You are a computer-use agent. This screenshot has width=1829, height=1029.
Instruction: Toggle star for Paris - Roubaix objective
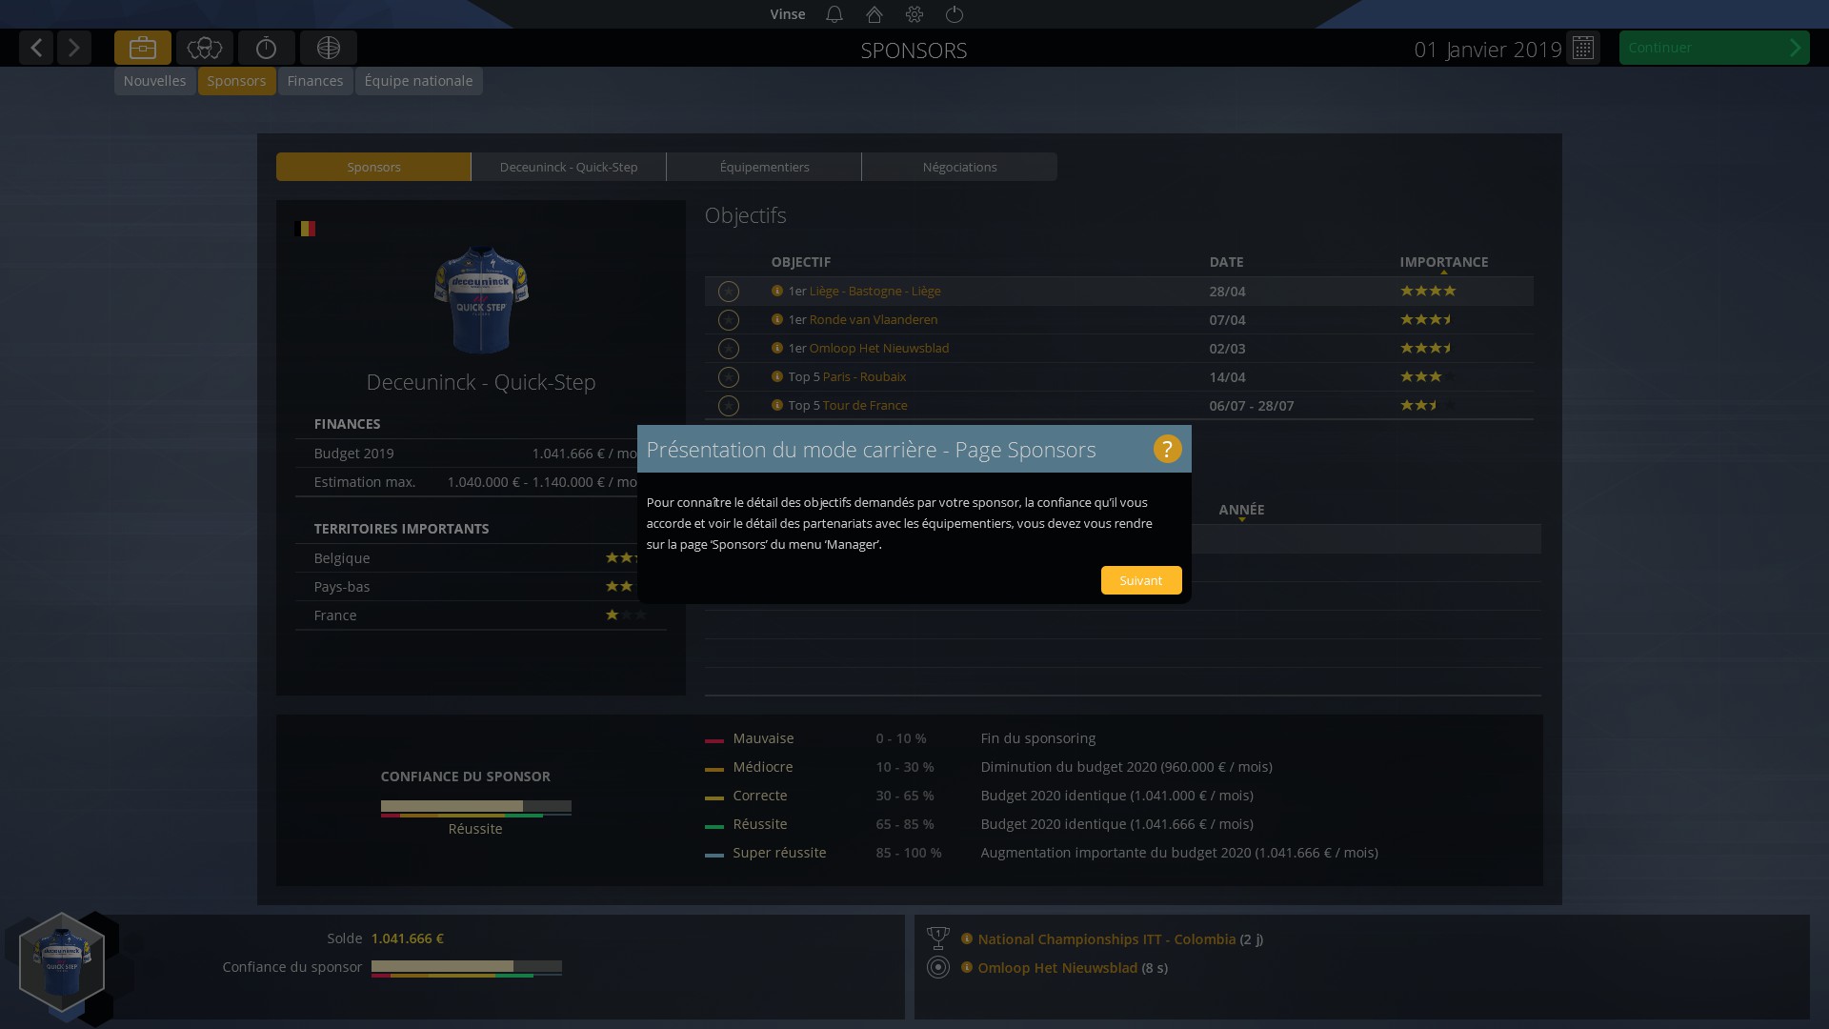729,377
